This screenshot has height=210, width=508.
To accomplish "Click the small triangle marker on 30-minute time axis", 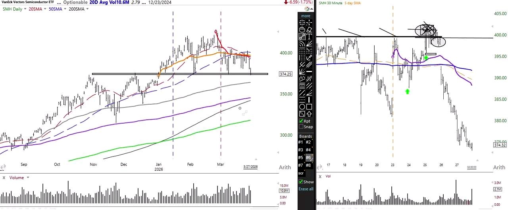I will tap(477, 160).
